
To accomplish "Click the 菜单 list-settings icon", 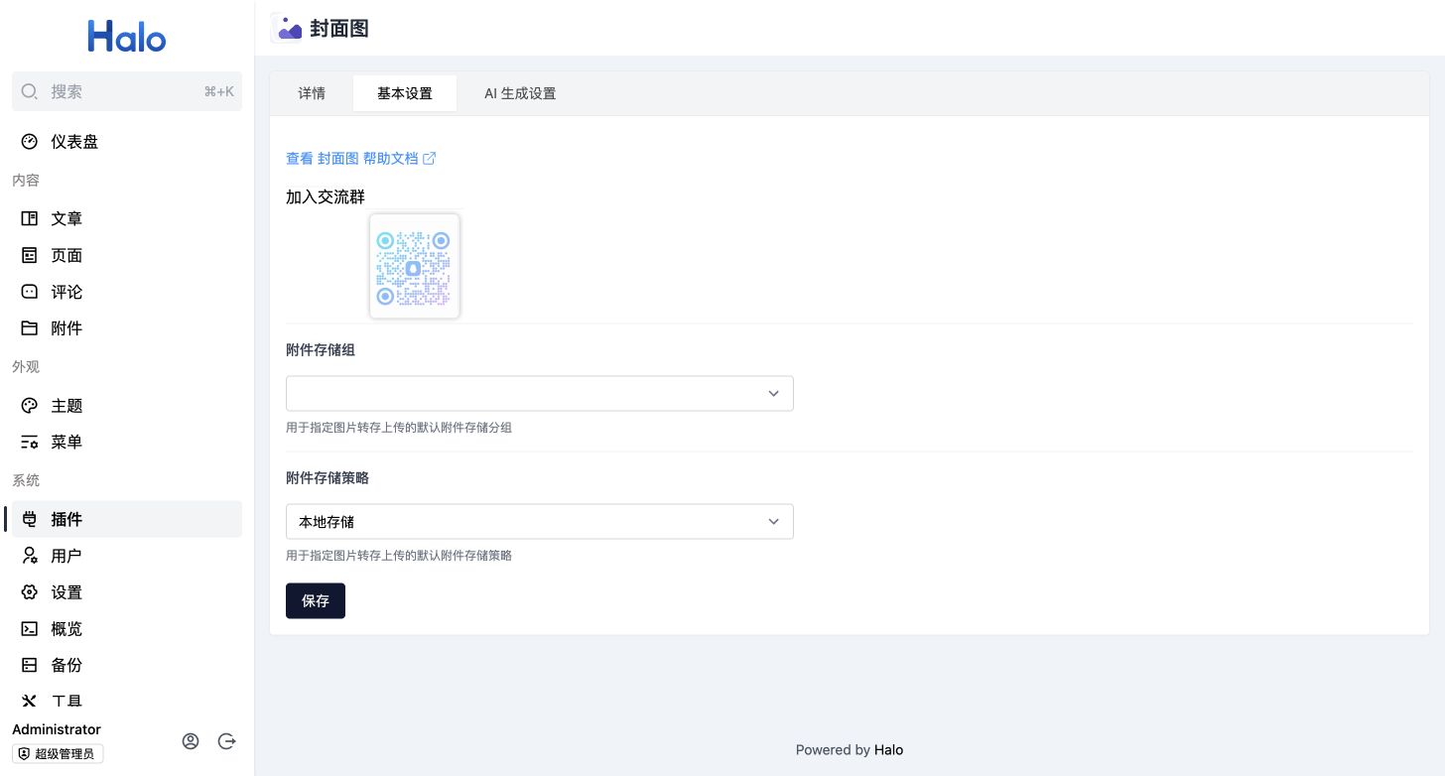I will point(30,443).
